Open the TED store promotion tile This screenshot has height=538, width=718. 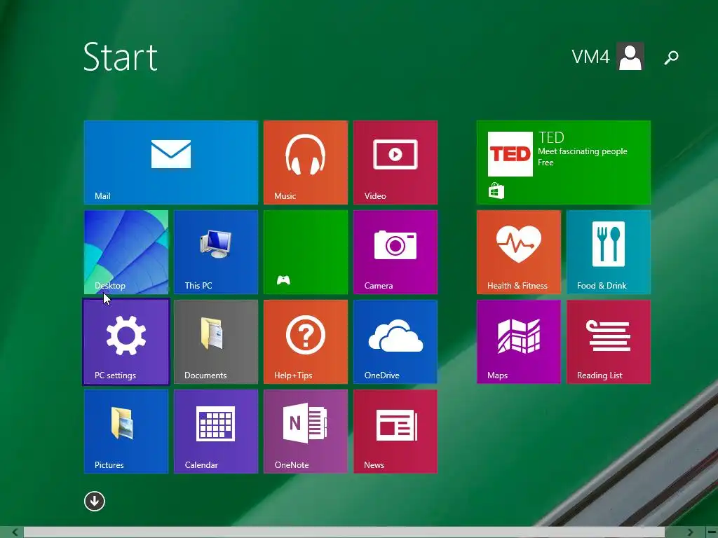563,163
